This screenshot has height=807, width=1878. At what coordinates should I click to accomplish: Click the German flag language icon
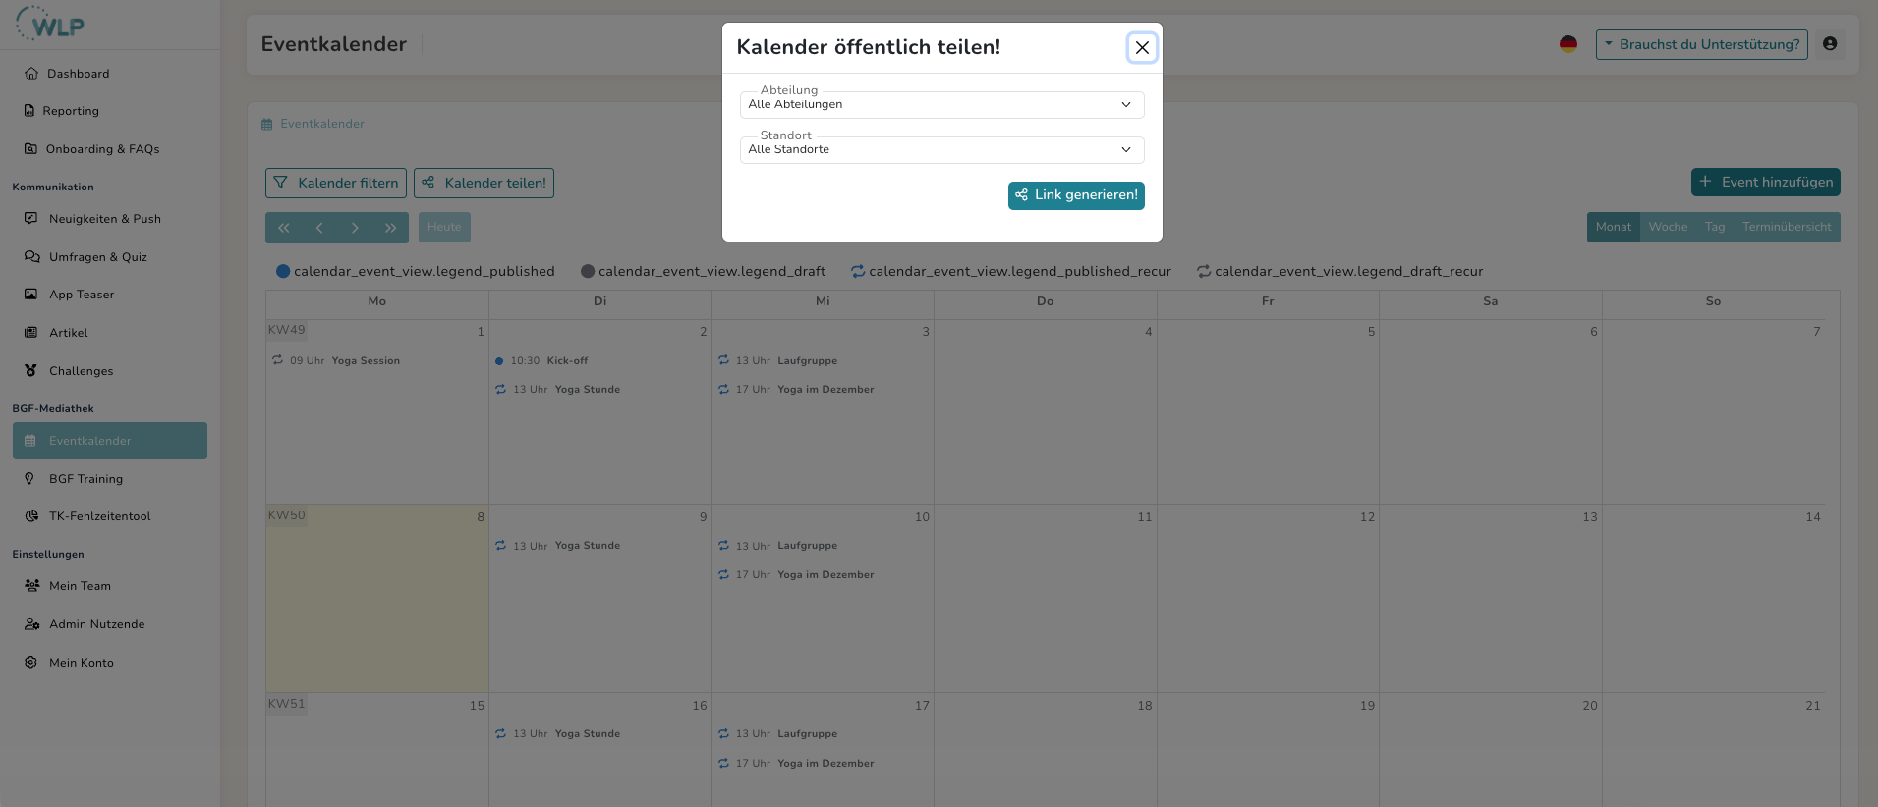[1568, 44]
